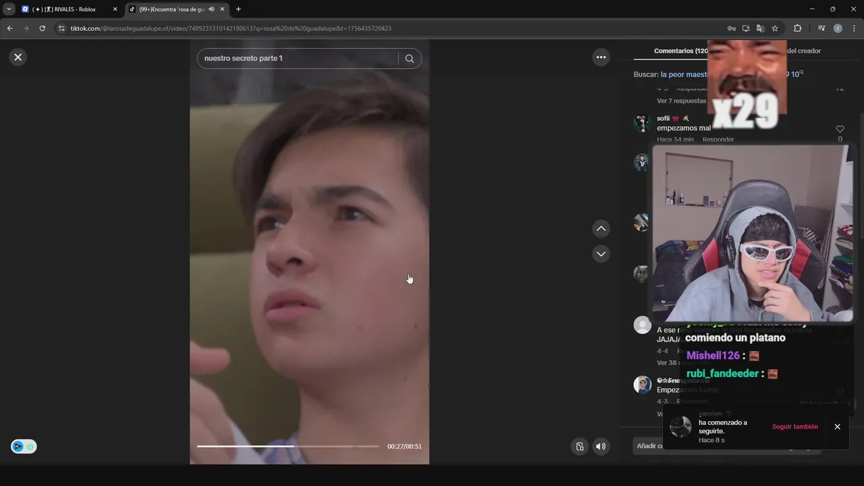Go forward with the browser's forward arrow
This screenshot has height=486, width=864.
point(26,28)
